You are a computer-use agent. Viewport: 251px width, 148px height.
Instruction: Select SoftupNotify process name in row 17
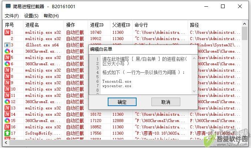43,133
